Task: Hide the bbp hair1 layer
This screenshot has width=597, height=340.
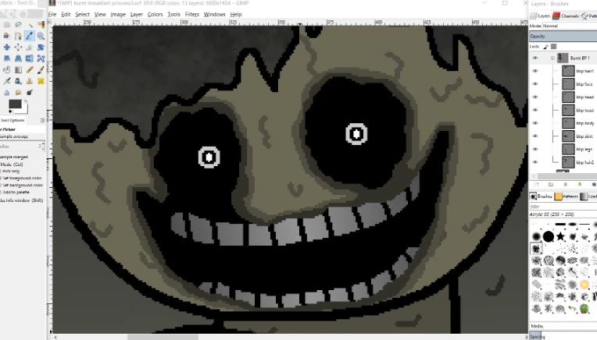Action: coord(535,71)
